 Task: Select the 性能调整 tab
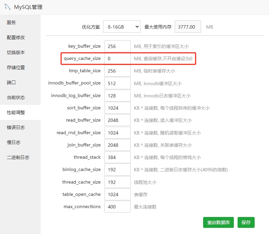16,112
